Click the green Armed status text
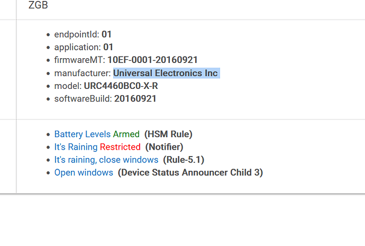Image resolution: width=365 pixels, height=246 pixels. [126, 134]
